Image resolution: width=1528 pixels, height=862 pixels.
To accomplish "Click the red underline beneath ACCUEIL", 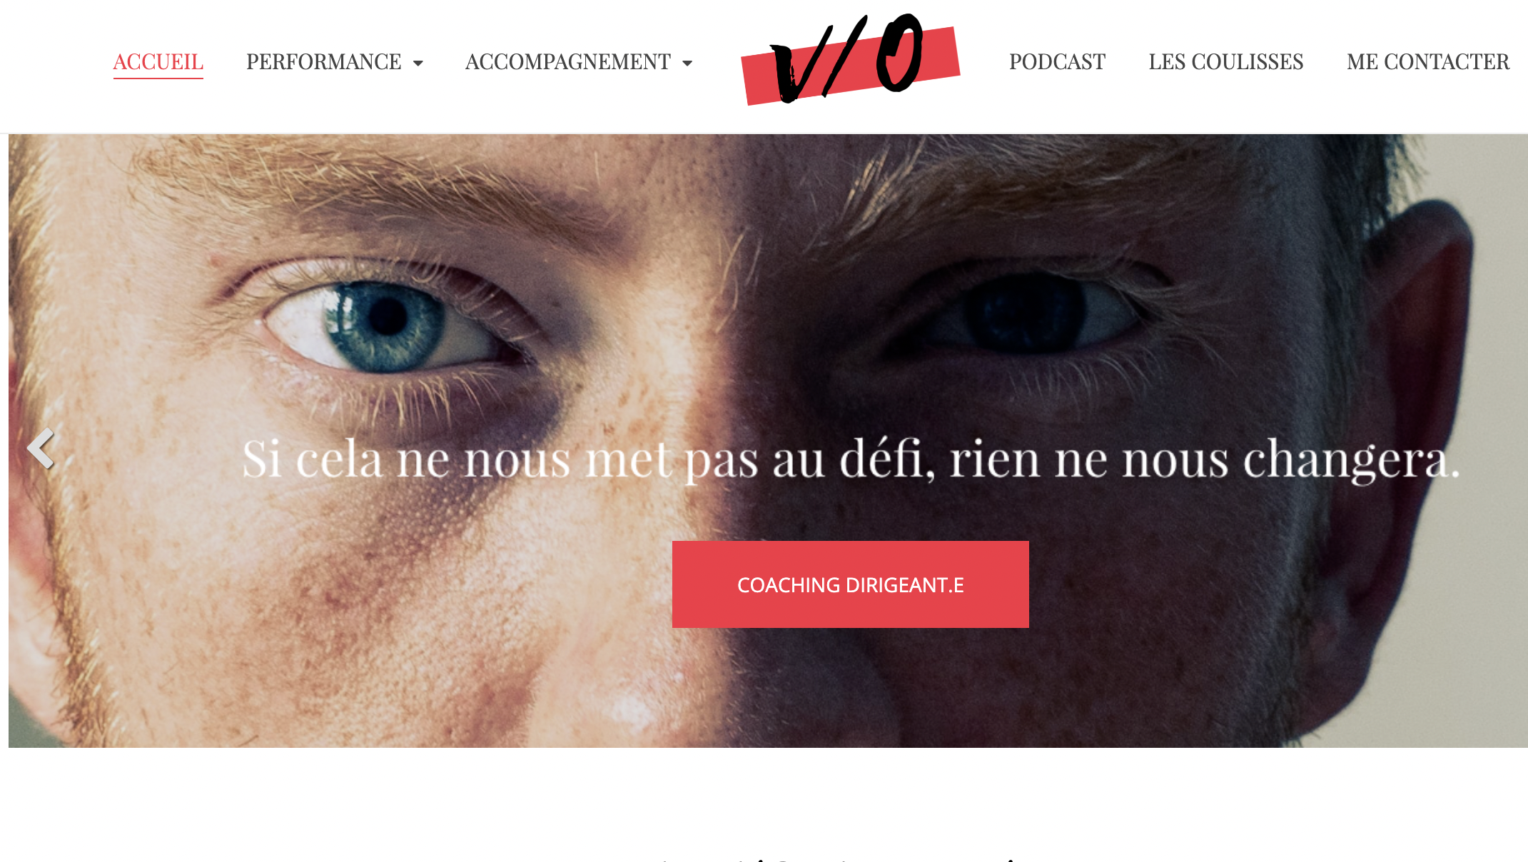I will [x=158, y=78].
